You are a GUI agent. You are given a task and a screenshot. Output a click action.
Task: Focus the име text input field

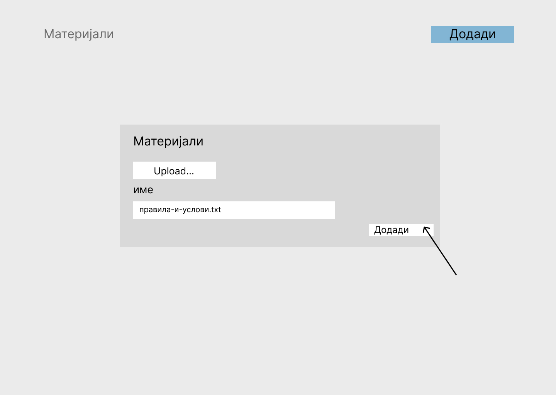click(234, 210)
